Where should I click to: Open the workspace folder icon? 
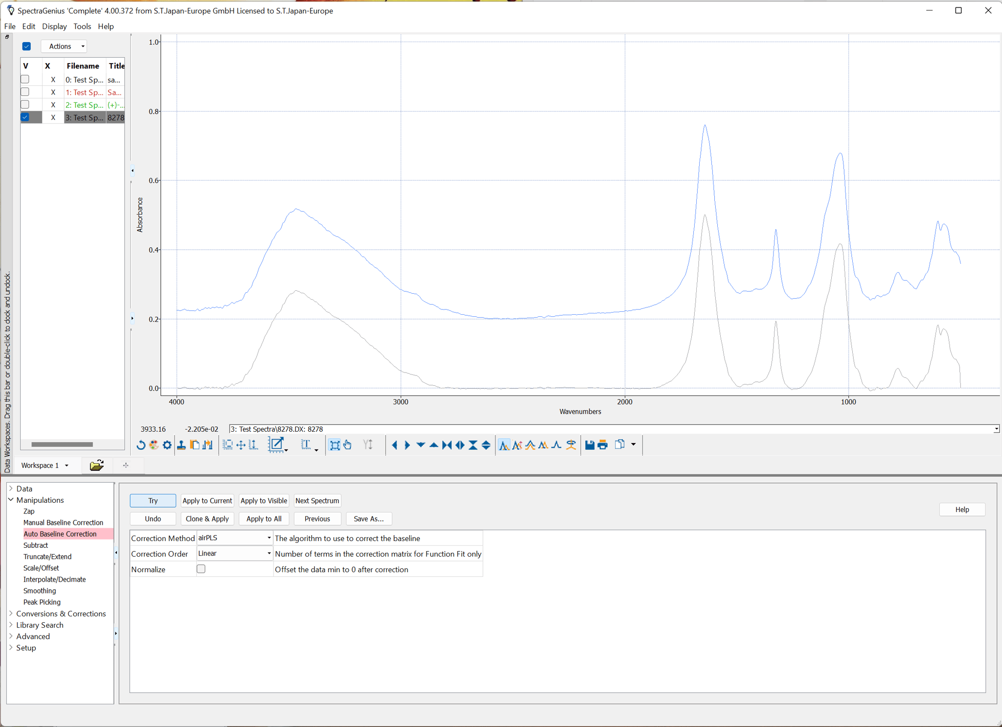coord(96,465)
